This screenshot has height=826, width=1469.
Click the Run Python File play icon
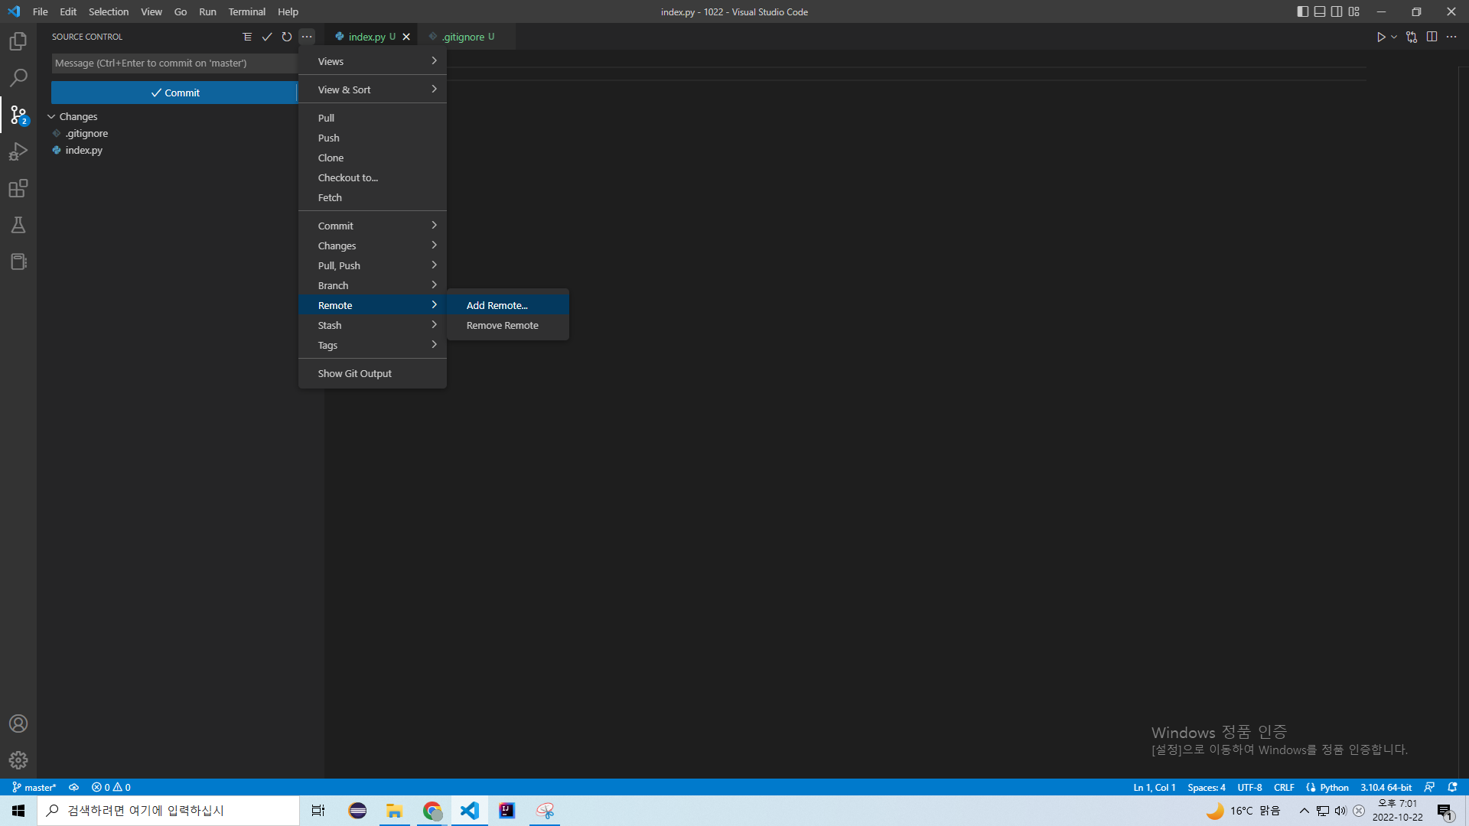1381,37
